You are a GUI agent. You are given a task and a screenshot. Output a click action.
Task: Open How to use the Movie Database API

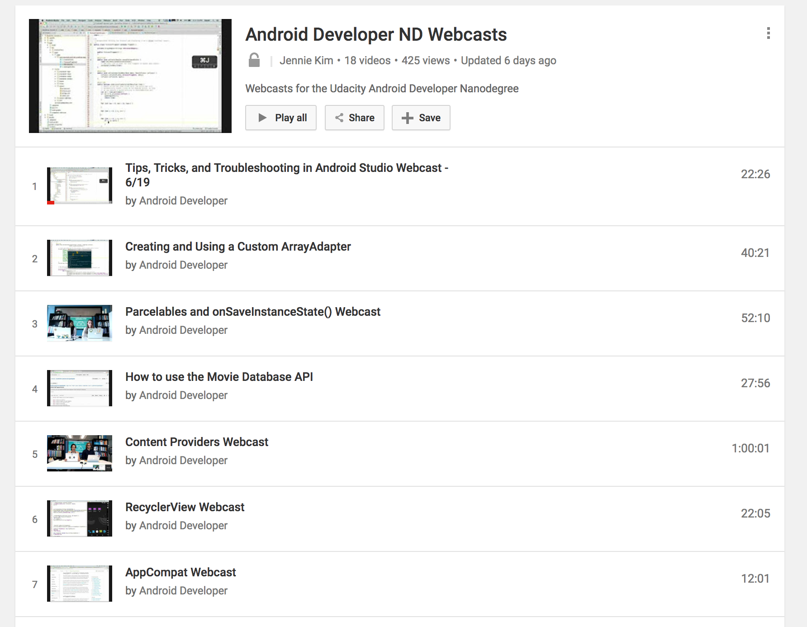pyautogui.click(x=219, y=377)
